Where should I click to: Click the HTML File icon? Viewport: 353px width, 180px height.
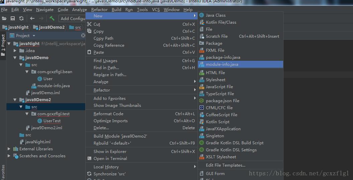point(202,72)
